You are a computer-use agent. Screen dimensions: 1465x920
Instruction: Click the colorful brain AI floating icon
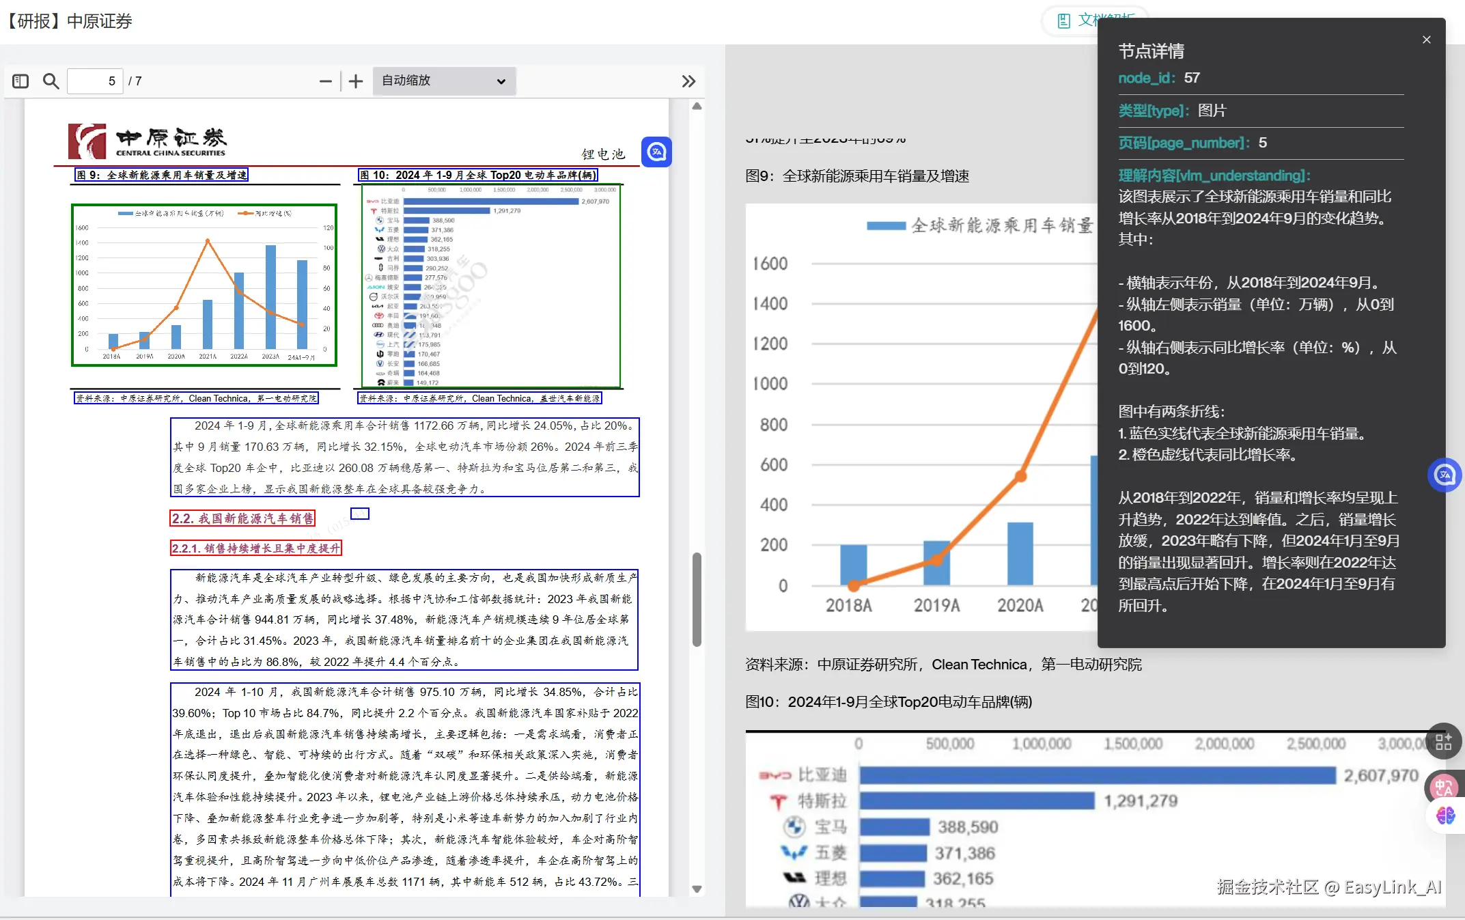tap(1445, 815)
